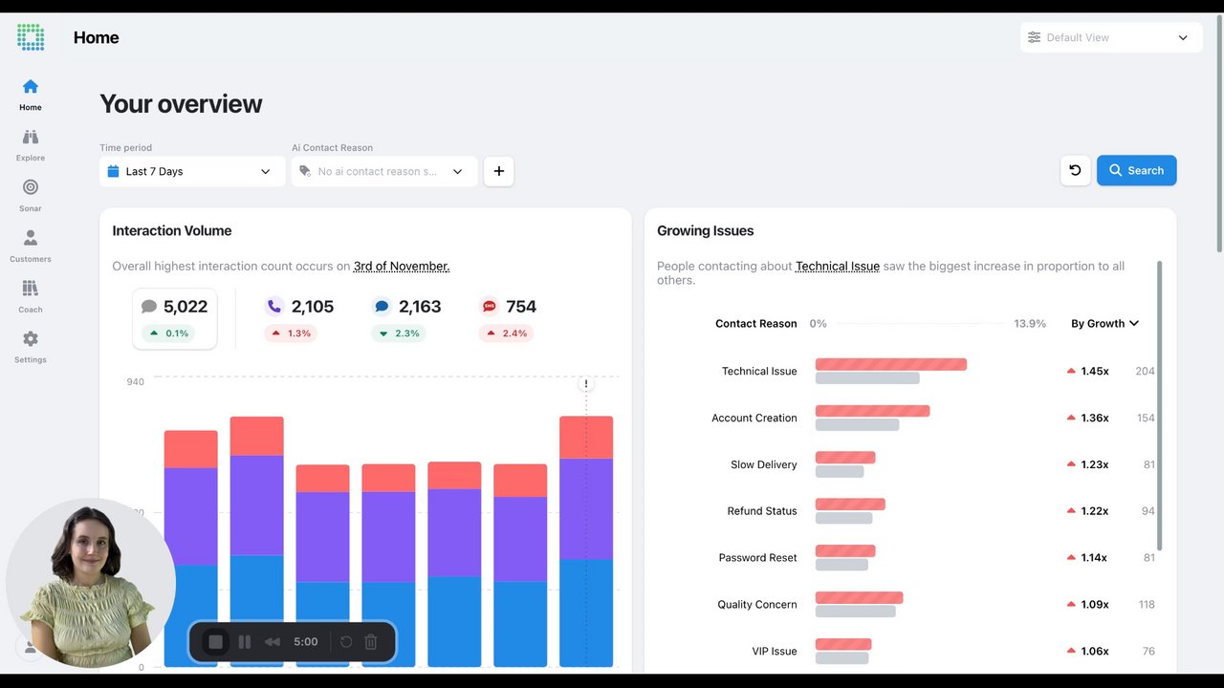
Task: Click the reset filters arrow icon
Action: [1075, 170]
